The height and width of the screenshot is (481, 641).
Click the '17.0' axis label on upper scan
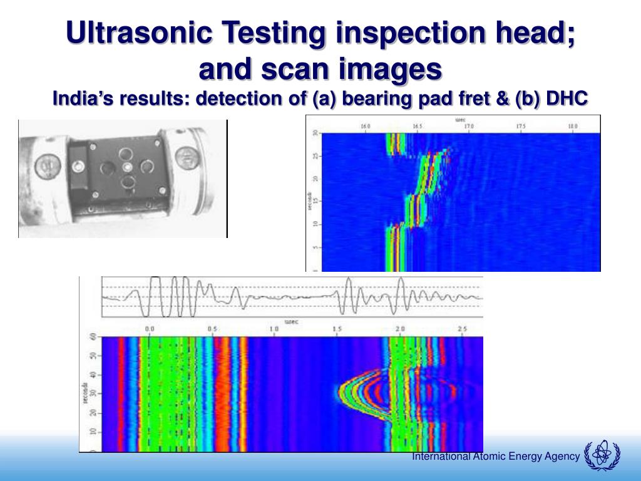pos(469,127)
